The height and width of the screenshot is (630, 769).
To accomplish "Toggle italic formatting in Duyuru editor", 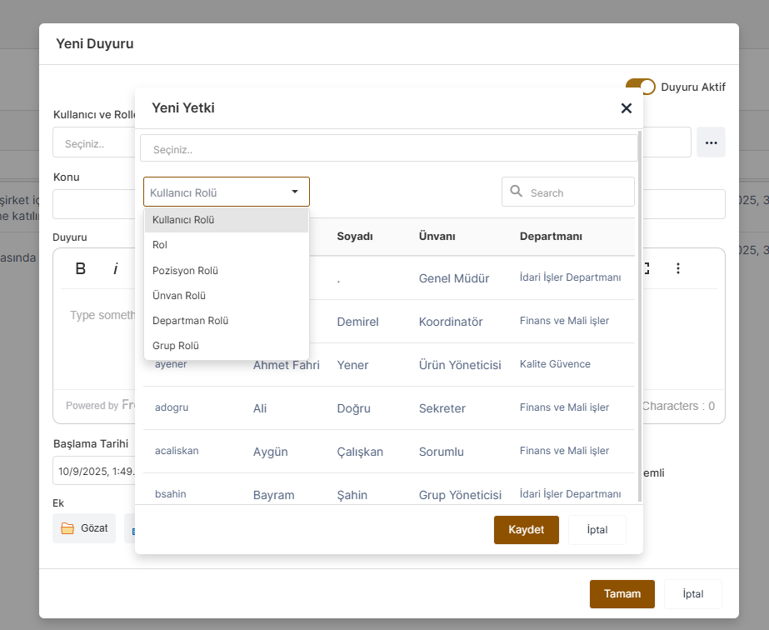I will (x=116, y=268).
